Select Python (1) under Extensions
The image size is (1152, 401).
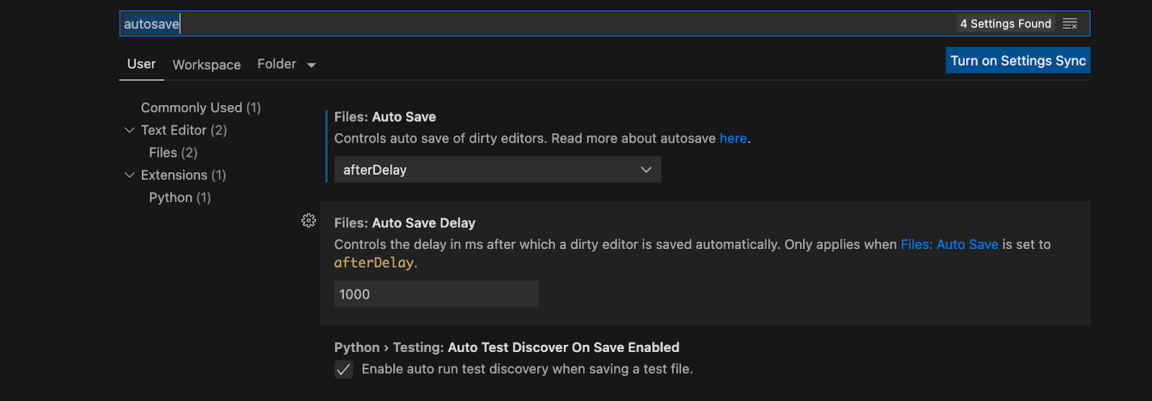click(180, 197)
